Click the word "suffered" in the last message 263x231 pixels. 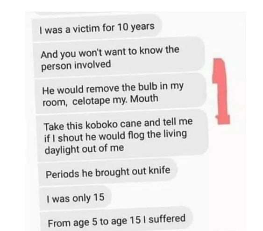[x=167, y=219]
